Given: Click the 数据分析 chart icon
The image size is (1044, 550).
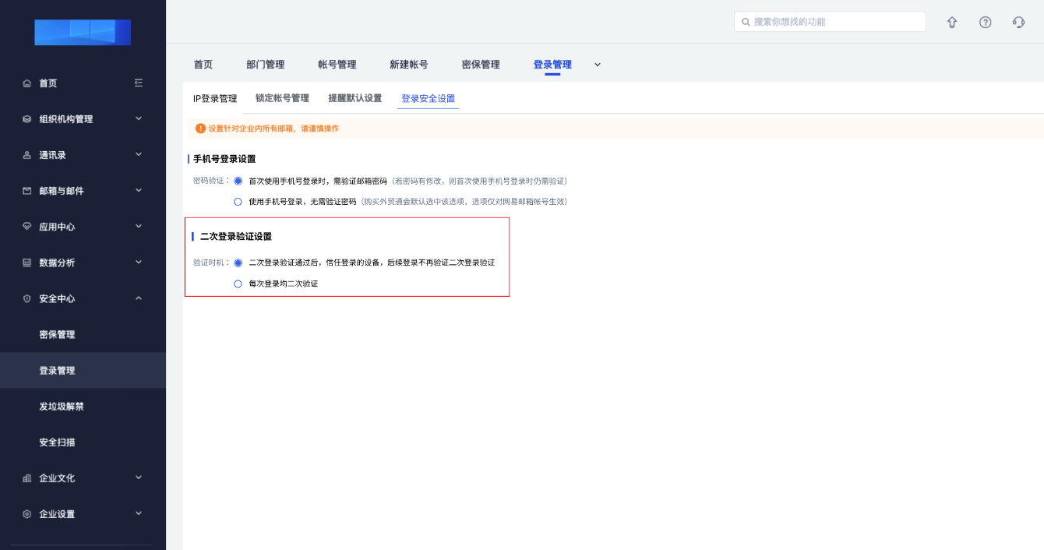Looking at the screenshot, I should pyautogui.click(x=27, y=263).
